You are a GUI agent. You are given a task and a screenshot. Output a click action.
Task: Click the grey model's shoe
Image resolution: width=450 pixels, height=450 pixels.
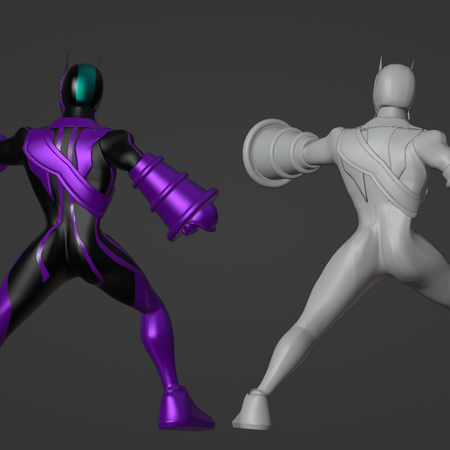pos(251,411)
